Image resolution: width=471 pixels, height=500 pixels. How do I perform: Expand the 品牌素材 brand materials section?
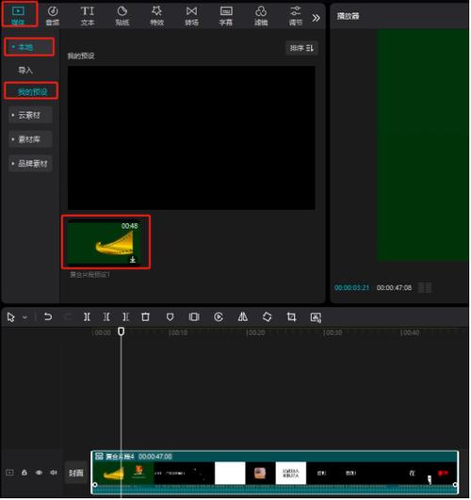click(30, 164)
